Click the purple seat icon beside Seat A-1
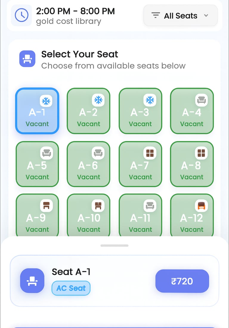 click(32, 281)
